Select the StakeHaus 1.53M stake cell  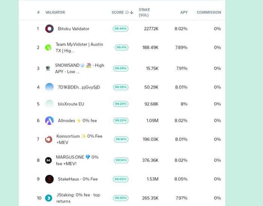tap(153, 179)
